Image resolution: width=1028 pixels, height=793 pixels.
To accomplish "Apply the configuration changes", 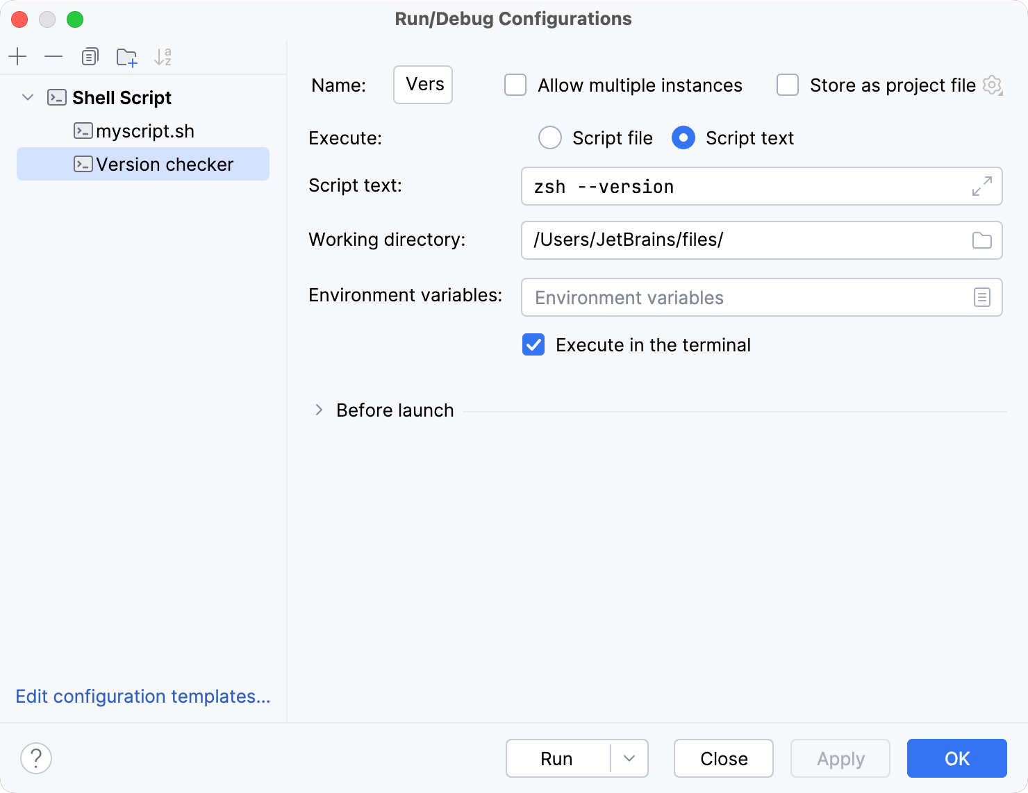I will [x=840, y=758].
